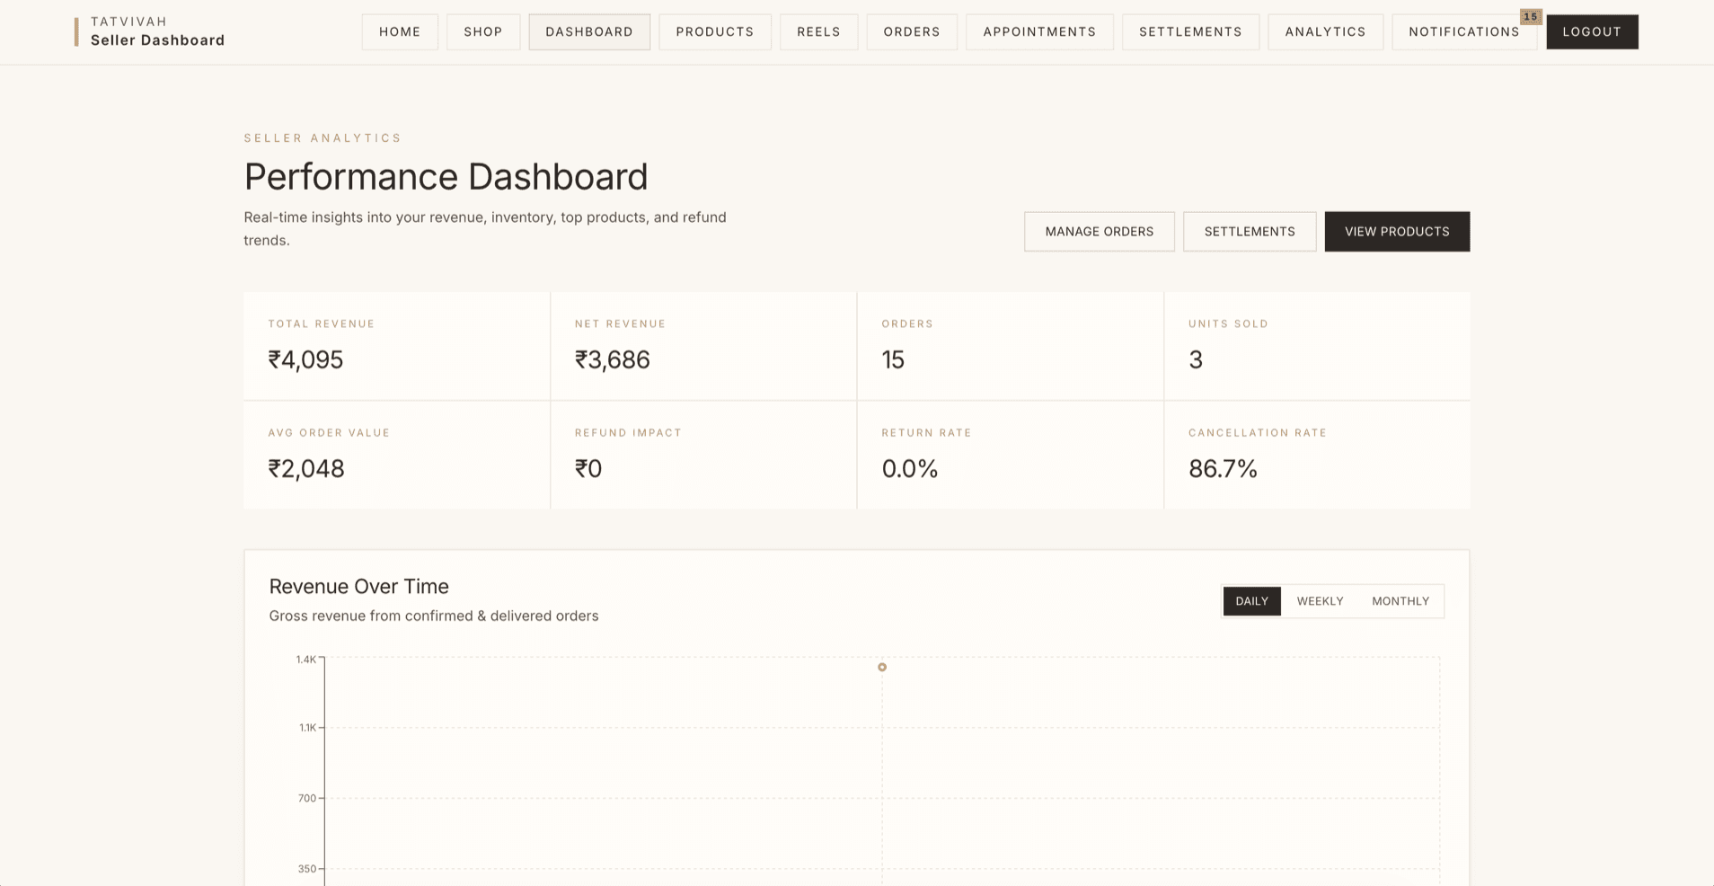Click the Net Revenue value ₹3,686

tap(613, 359)
